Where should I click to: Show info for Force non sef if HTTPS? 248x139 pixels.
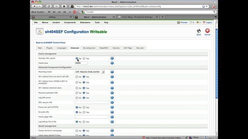[112, 107]
